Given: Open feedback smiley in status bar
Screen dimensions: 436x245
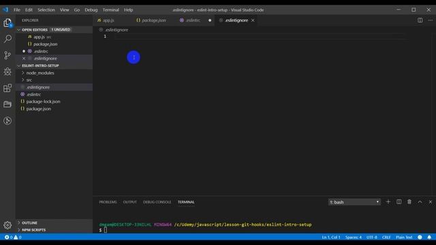Looking at the screenshot, I should click(x=420, y=238).
